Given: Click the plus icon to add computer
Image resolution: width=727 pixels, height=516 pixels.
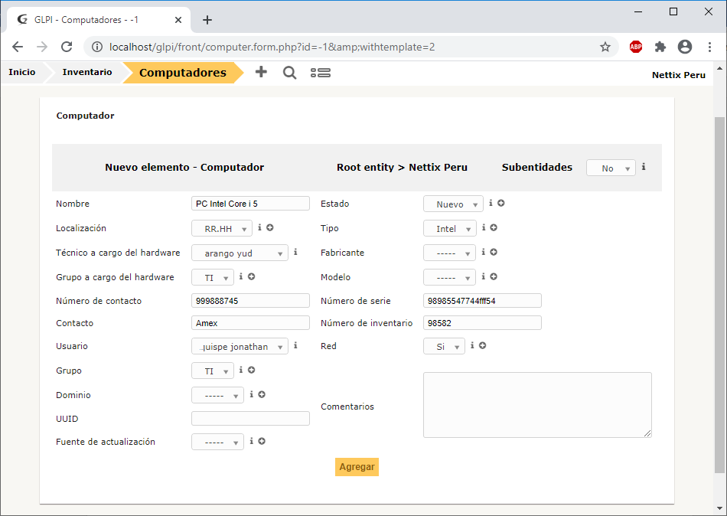Looking at the screenshot, I should pyautogui.click(x=261, y=73).
